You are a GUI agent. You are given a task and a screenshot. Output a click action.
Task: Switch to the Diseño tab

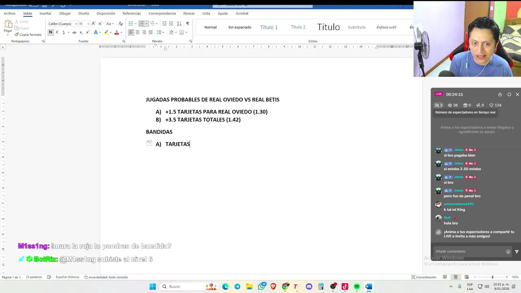(84, 13)
